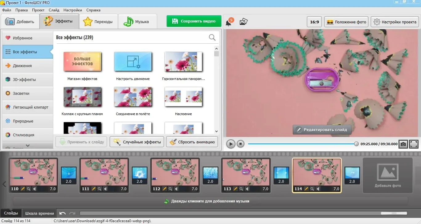421x224 pixels.
Task: Open notifications bell with 5 badge
Action: [229, 22]
